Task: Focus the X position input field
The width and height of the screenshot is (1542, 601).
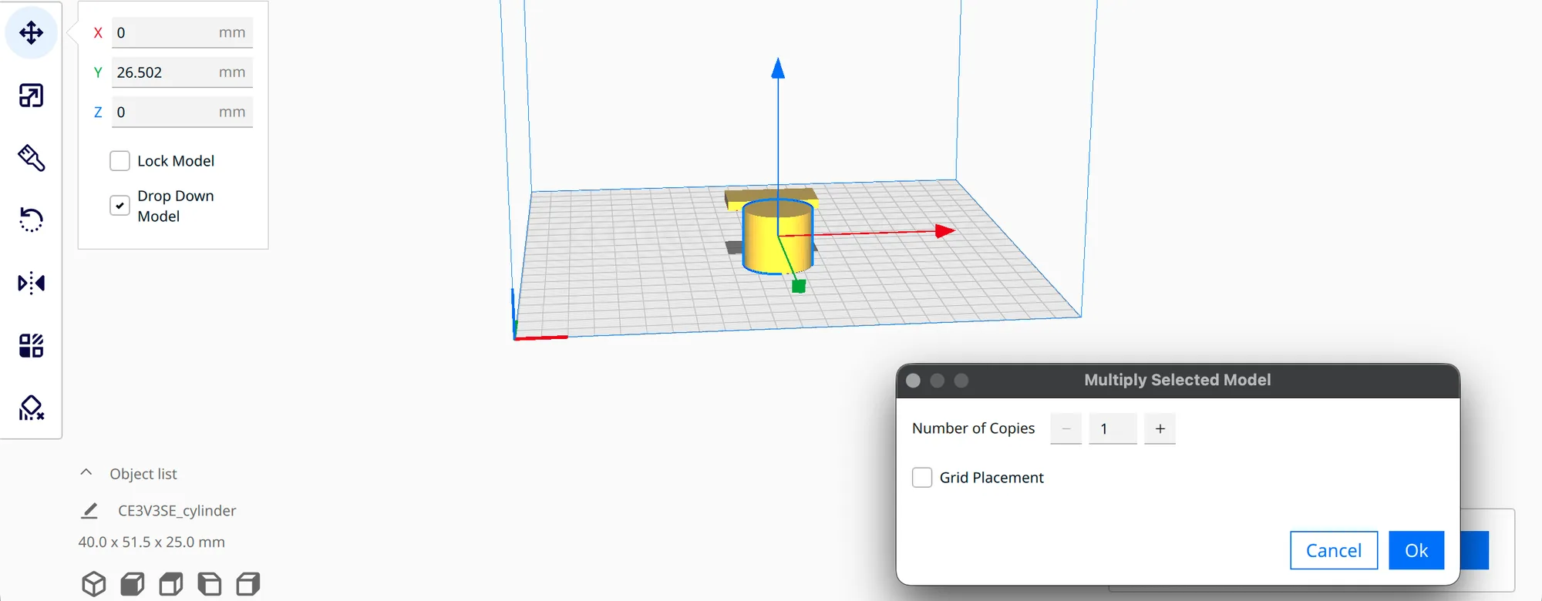Action: (182, 32)
